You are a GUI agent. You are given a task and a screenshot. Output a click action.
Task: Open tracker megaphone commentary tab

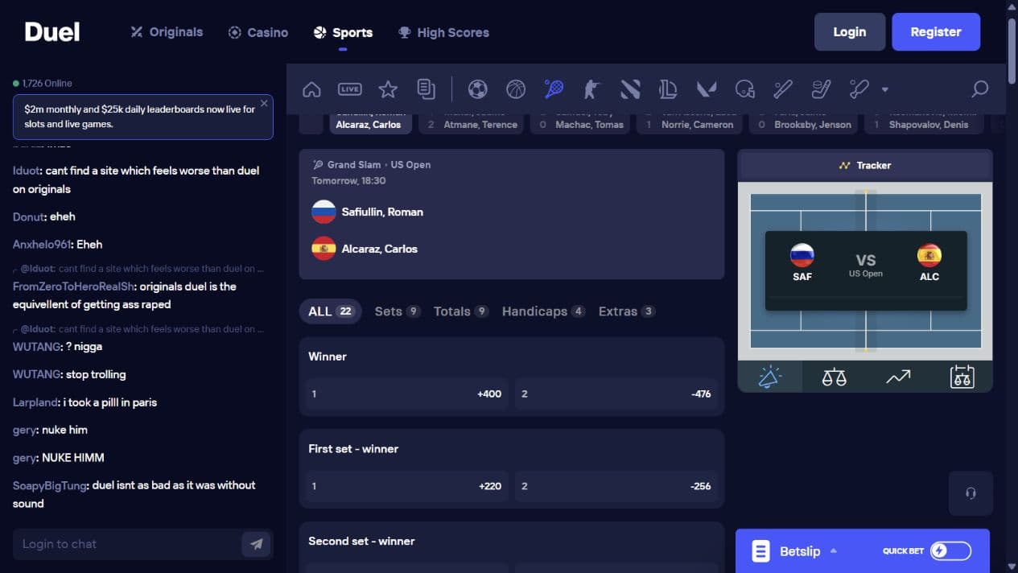[x=770, y=377]
